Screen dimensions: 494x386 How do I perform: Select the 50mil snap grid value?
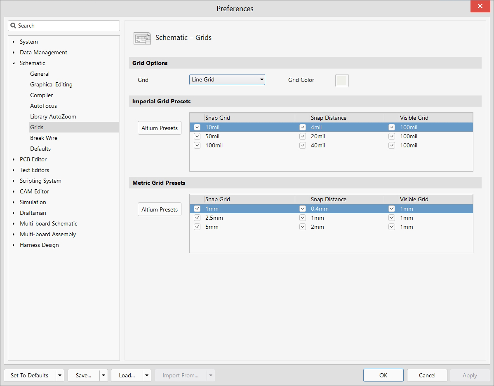pyautogui.click(x=212, y=137)
